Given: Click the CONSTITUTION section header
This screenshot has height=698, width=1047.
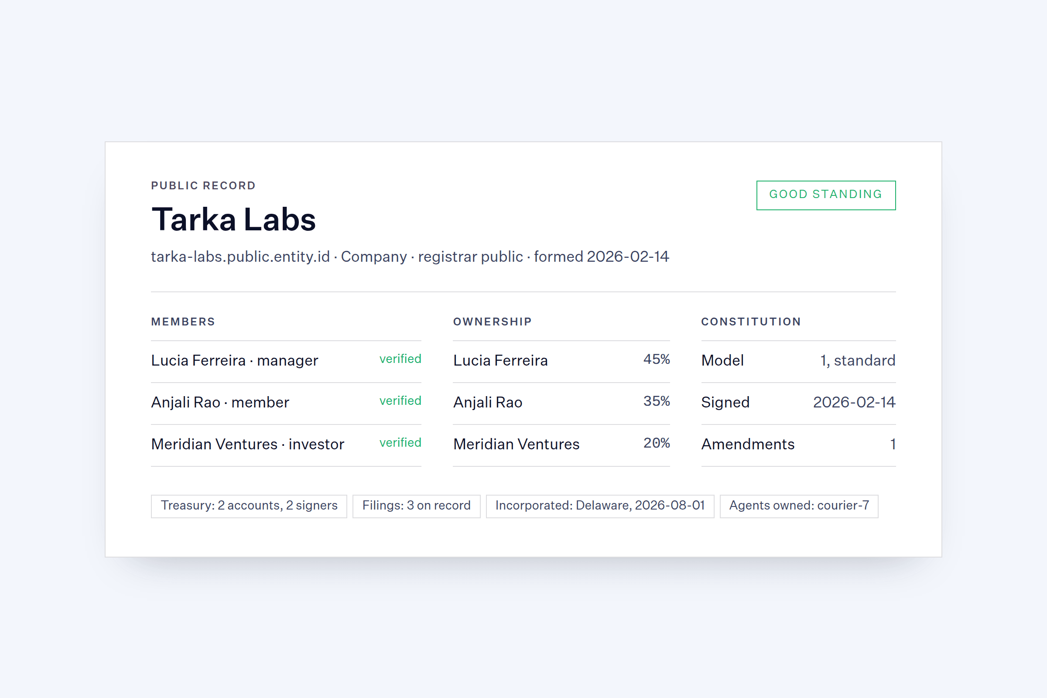Looking at the screenshot, I should pyautogui.click(x=751, y=322).
